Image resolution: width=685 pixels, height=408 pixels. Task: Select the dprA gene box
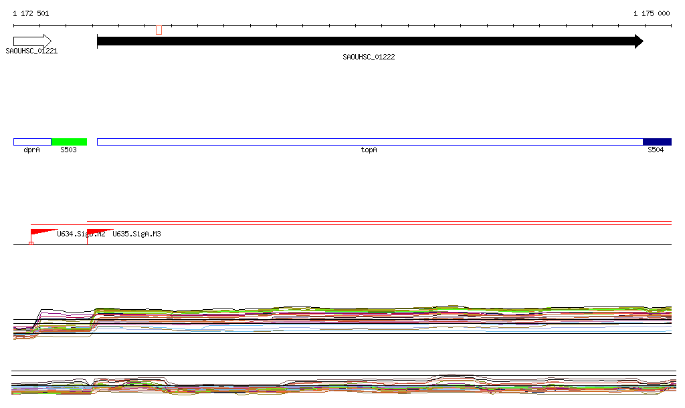pos(32,142)
